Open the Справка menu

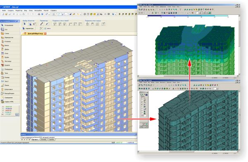53,10
